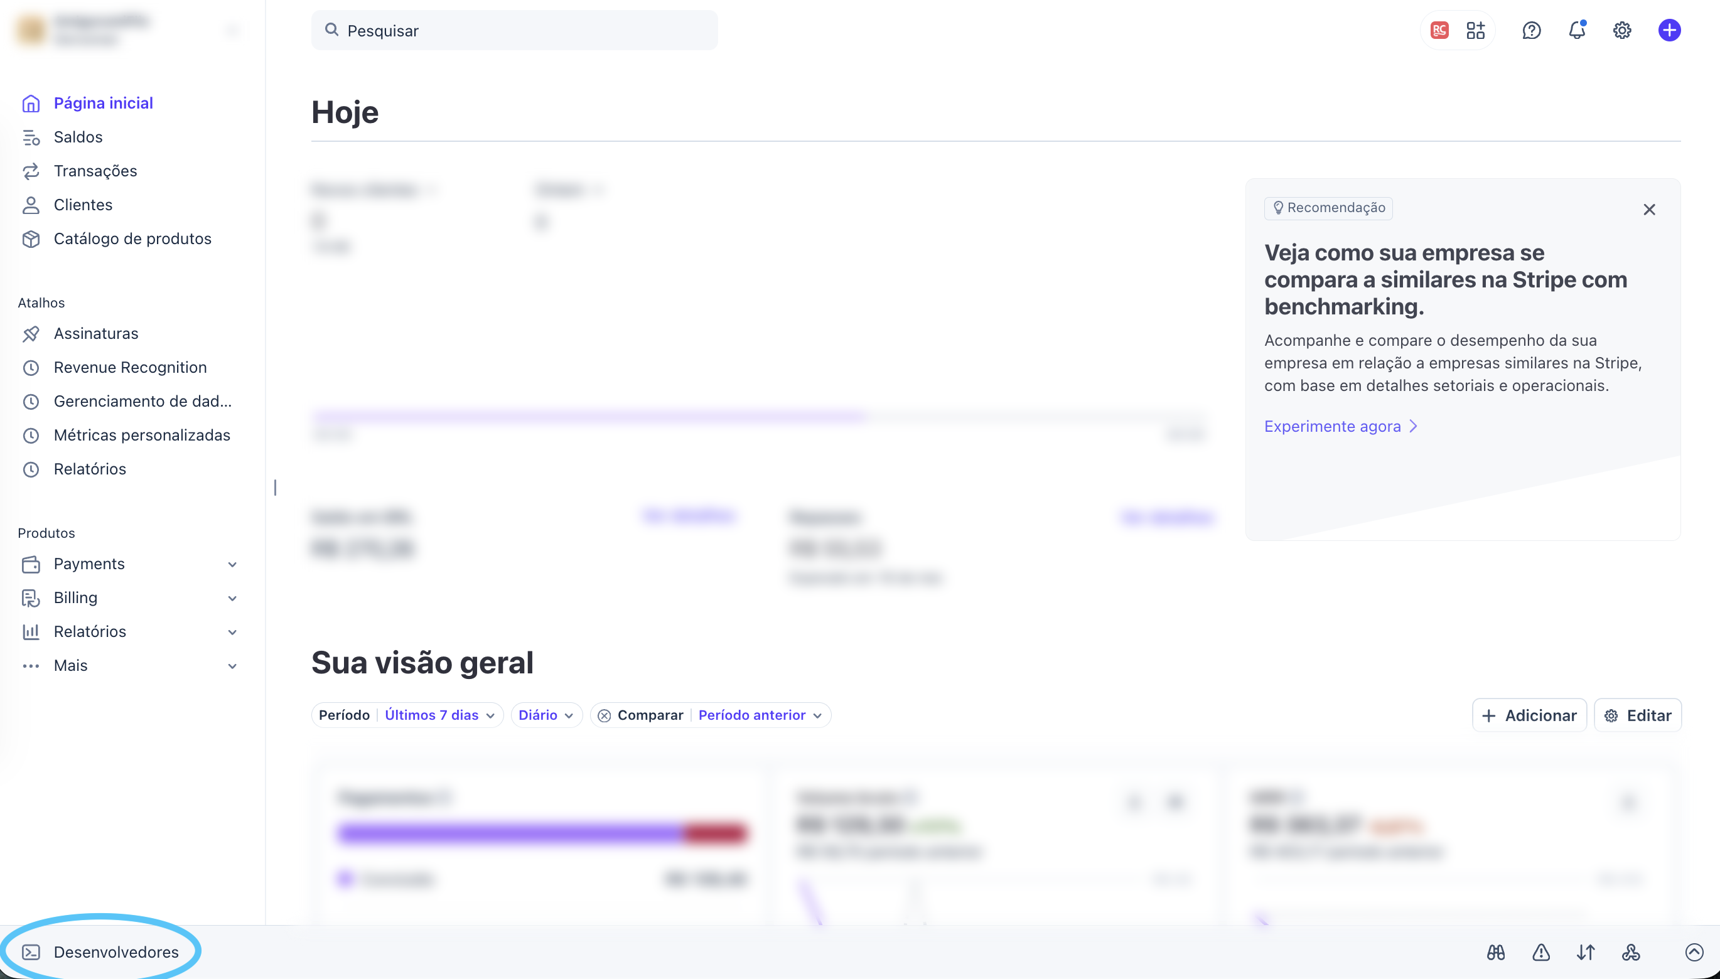
Task: Open Catálogo de produtos page
Action: (132, 238)
